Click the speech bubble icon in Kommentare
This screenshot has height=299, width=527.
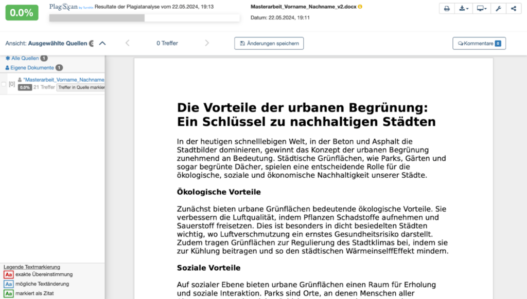(461, 43)
